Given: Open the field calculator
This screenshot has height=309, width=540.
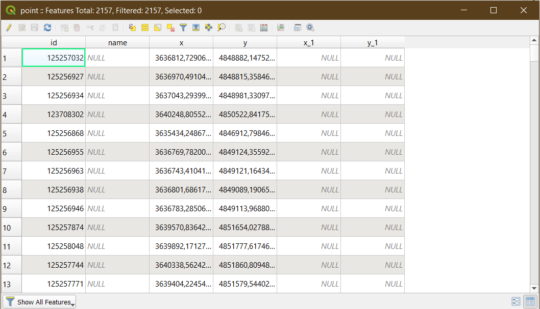Looking at the screenshot, I should click(264, 27).
